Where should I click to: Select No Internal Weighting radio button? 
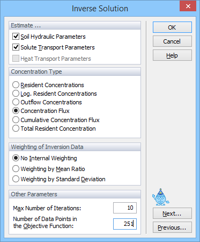(16, 158)
